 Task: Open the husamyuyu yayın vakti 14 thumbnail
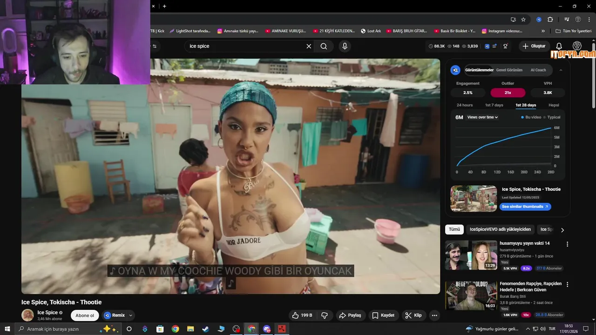coord(471,255)
